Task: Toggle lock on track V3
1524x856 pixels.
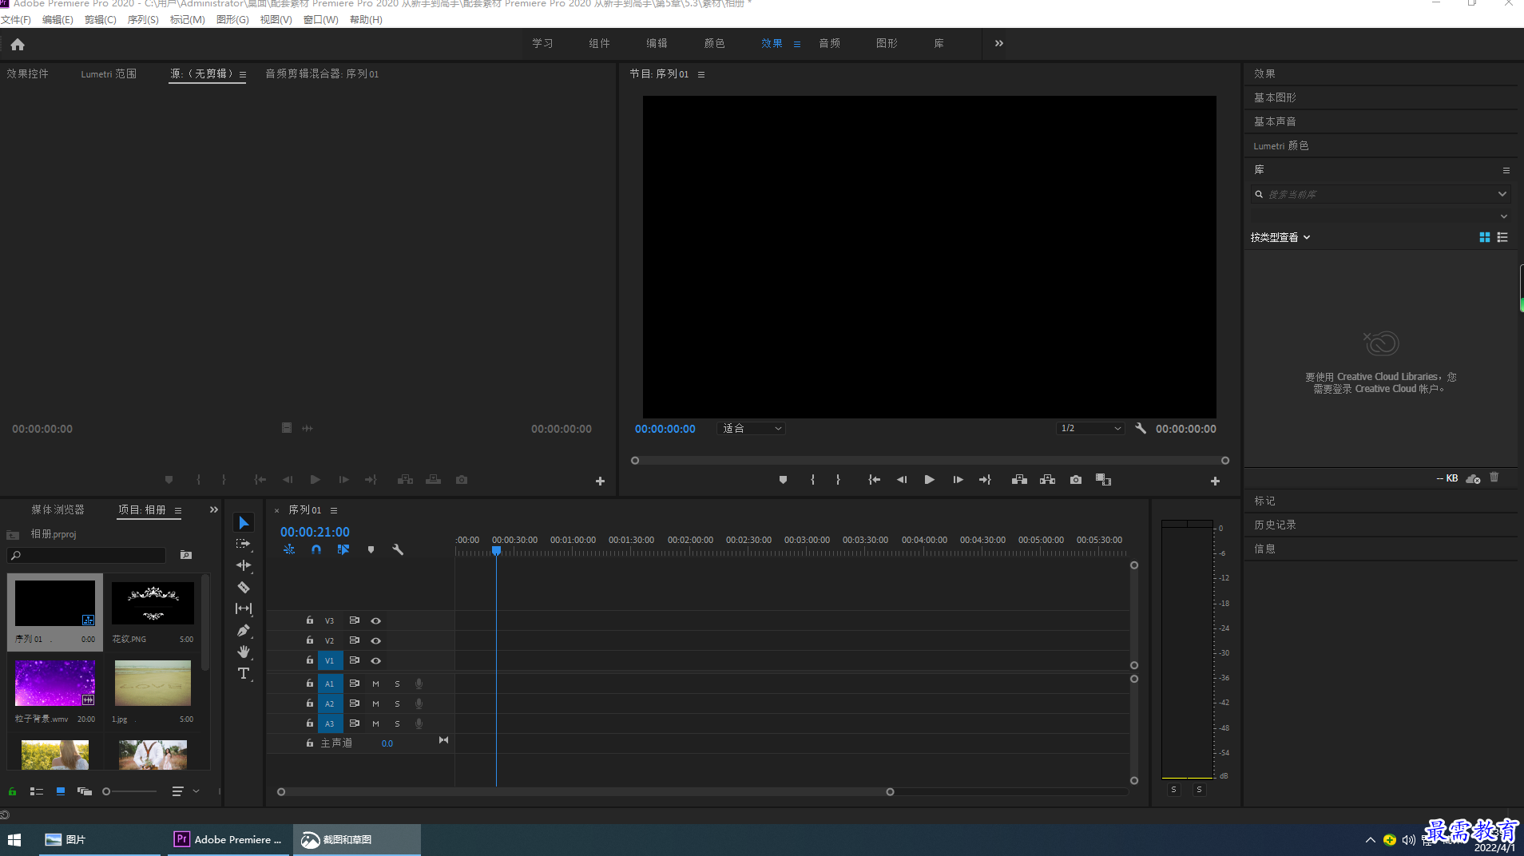Action: pos(309,620)
